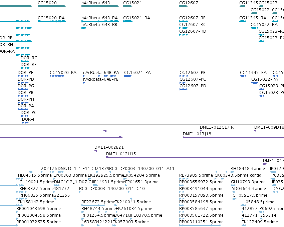Select the nAcRbeta-64B-PA protein label
Screen dimensions: 284x227
pos(101,73)
